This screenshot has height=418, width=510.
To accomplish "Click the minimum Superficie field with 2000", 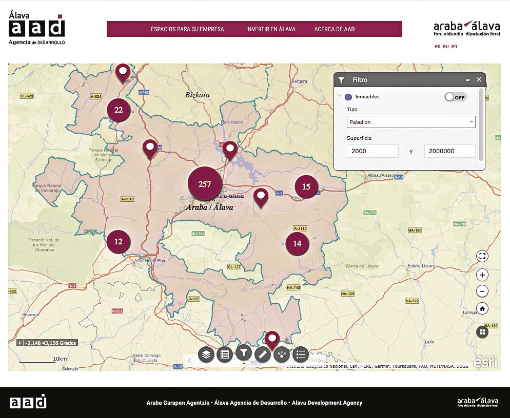I will tap(372, 151).
